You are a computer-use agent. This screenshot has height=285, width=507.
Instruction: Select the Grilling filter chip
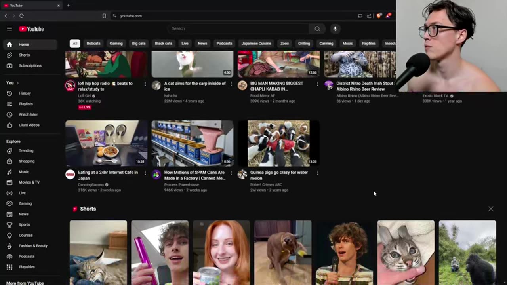tap(304, 44)
